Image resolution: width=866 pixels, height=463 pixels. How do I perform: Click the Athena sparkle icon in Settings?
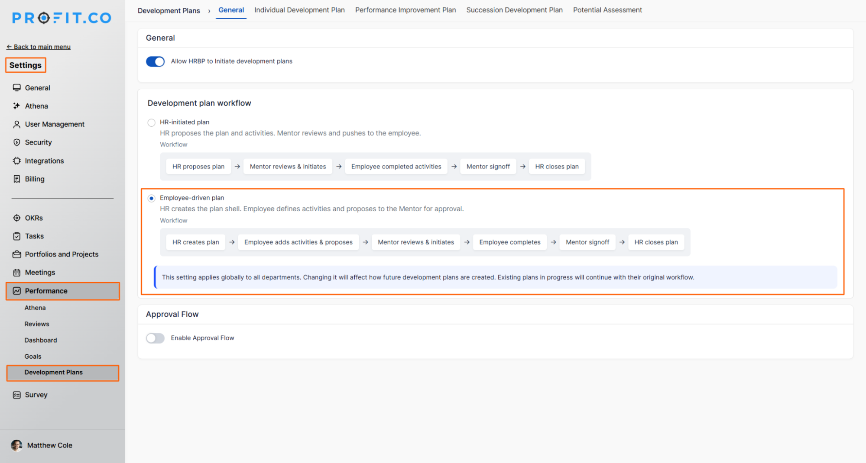tap(16, 106)
